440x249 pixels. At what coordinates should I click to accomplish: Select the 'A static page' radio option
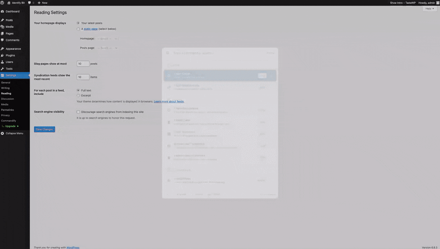point(78,29)
